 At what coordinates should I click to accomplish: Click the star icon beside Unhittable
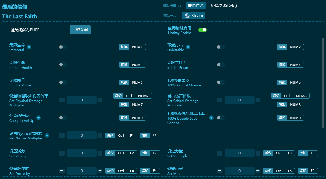[188, 47]
